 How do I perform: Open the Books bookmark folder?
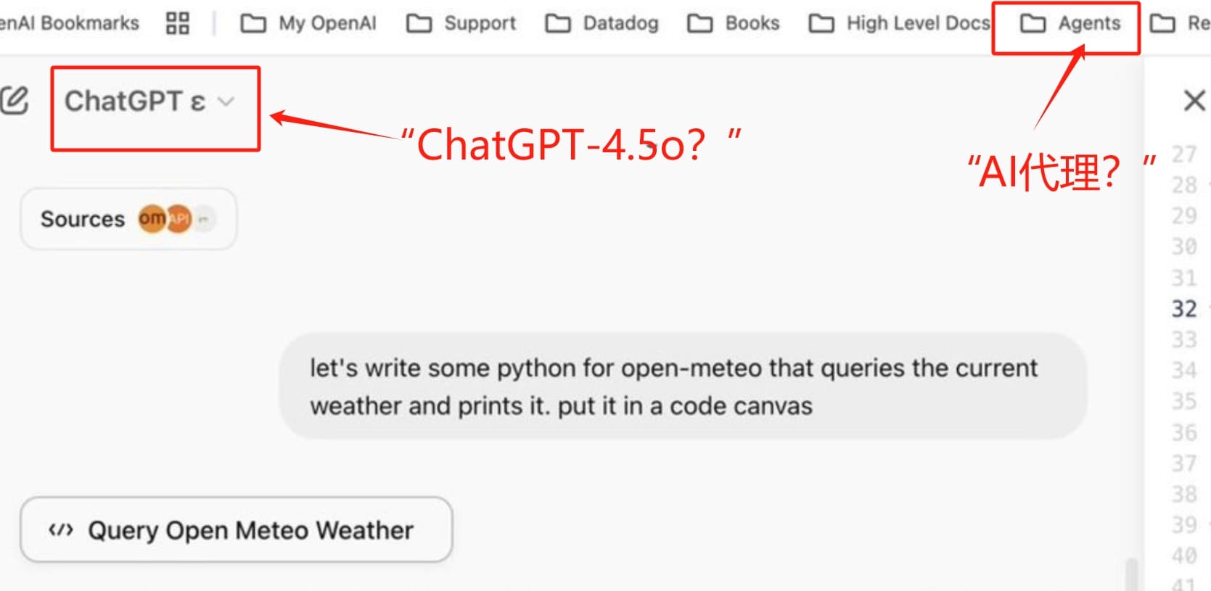coord(734,23)
